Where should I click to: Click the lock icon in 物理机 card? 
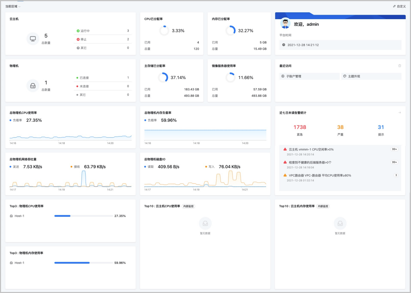click(33, 86)
